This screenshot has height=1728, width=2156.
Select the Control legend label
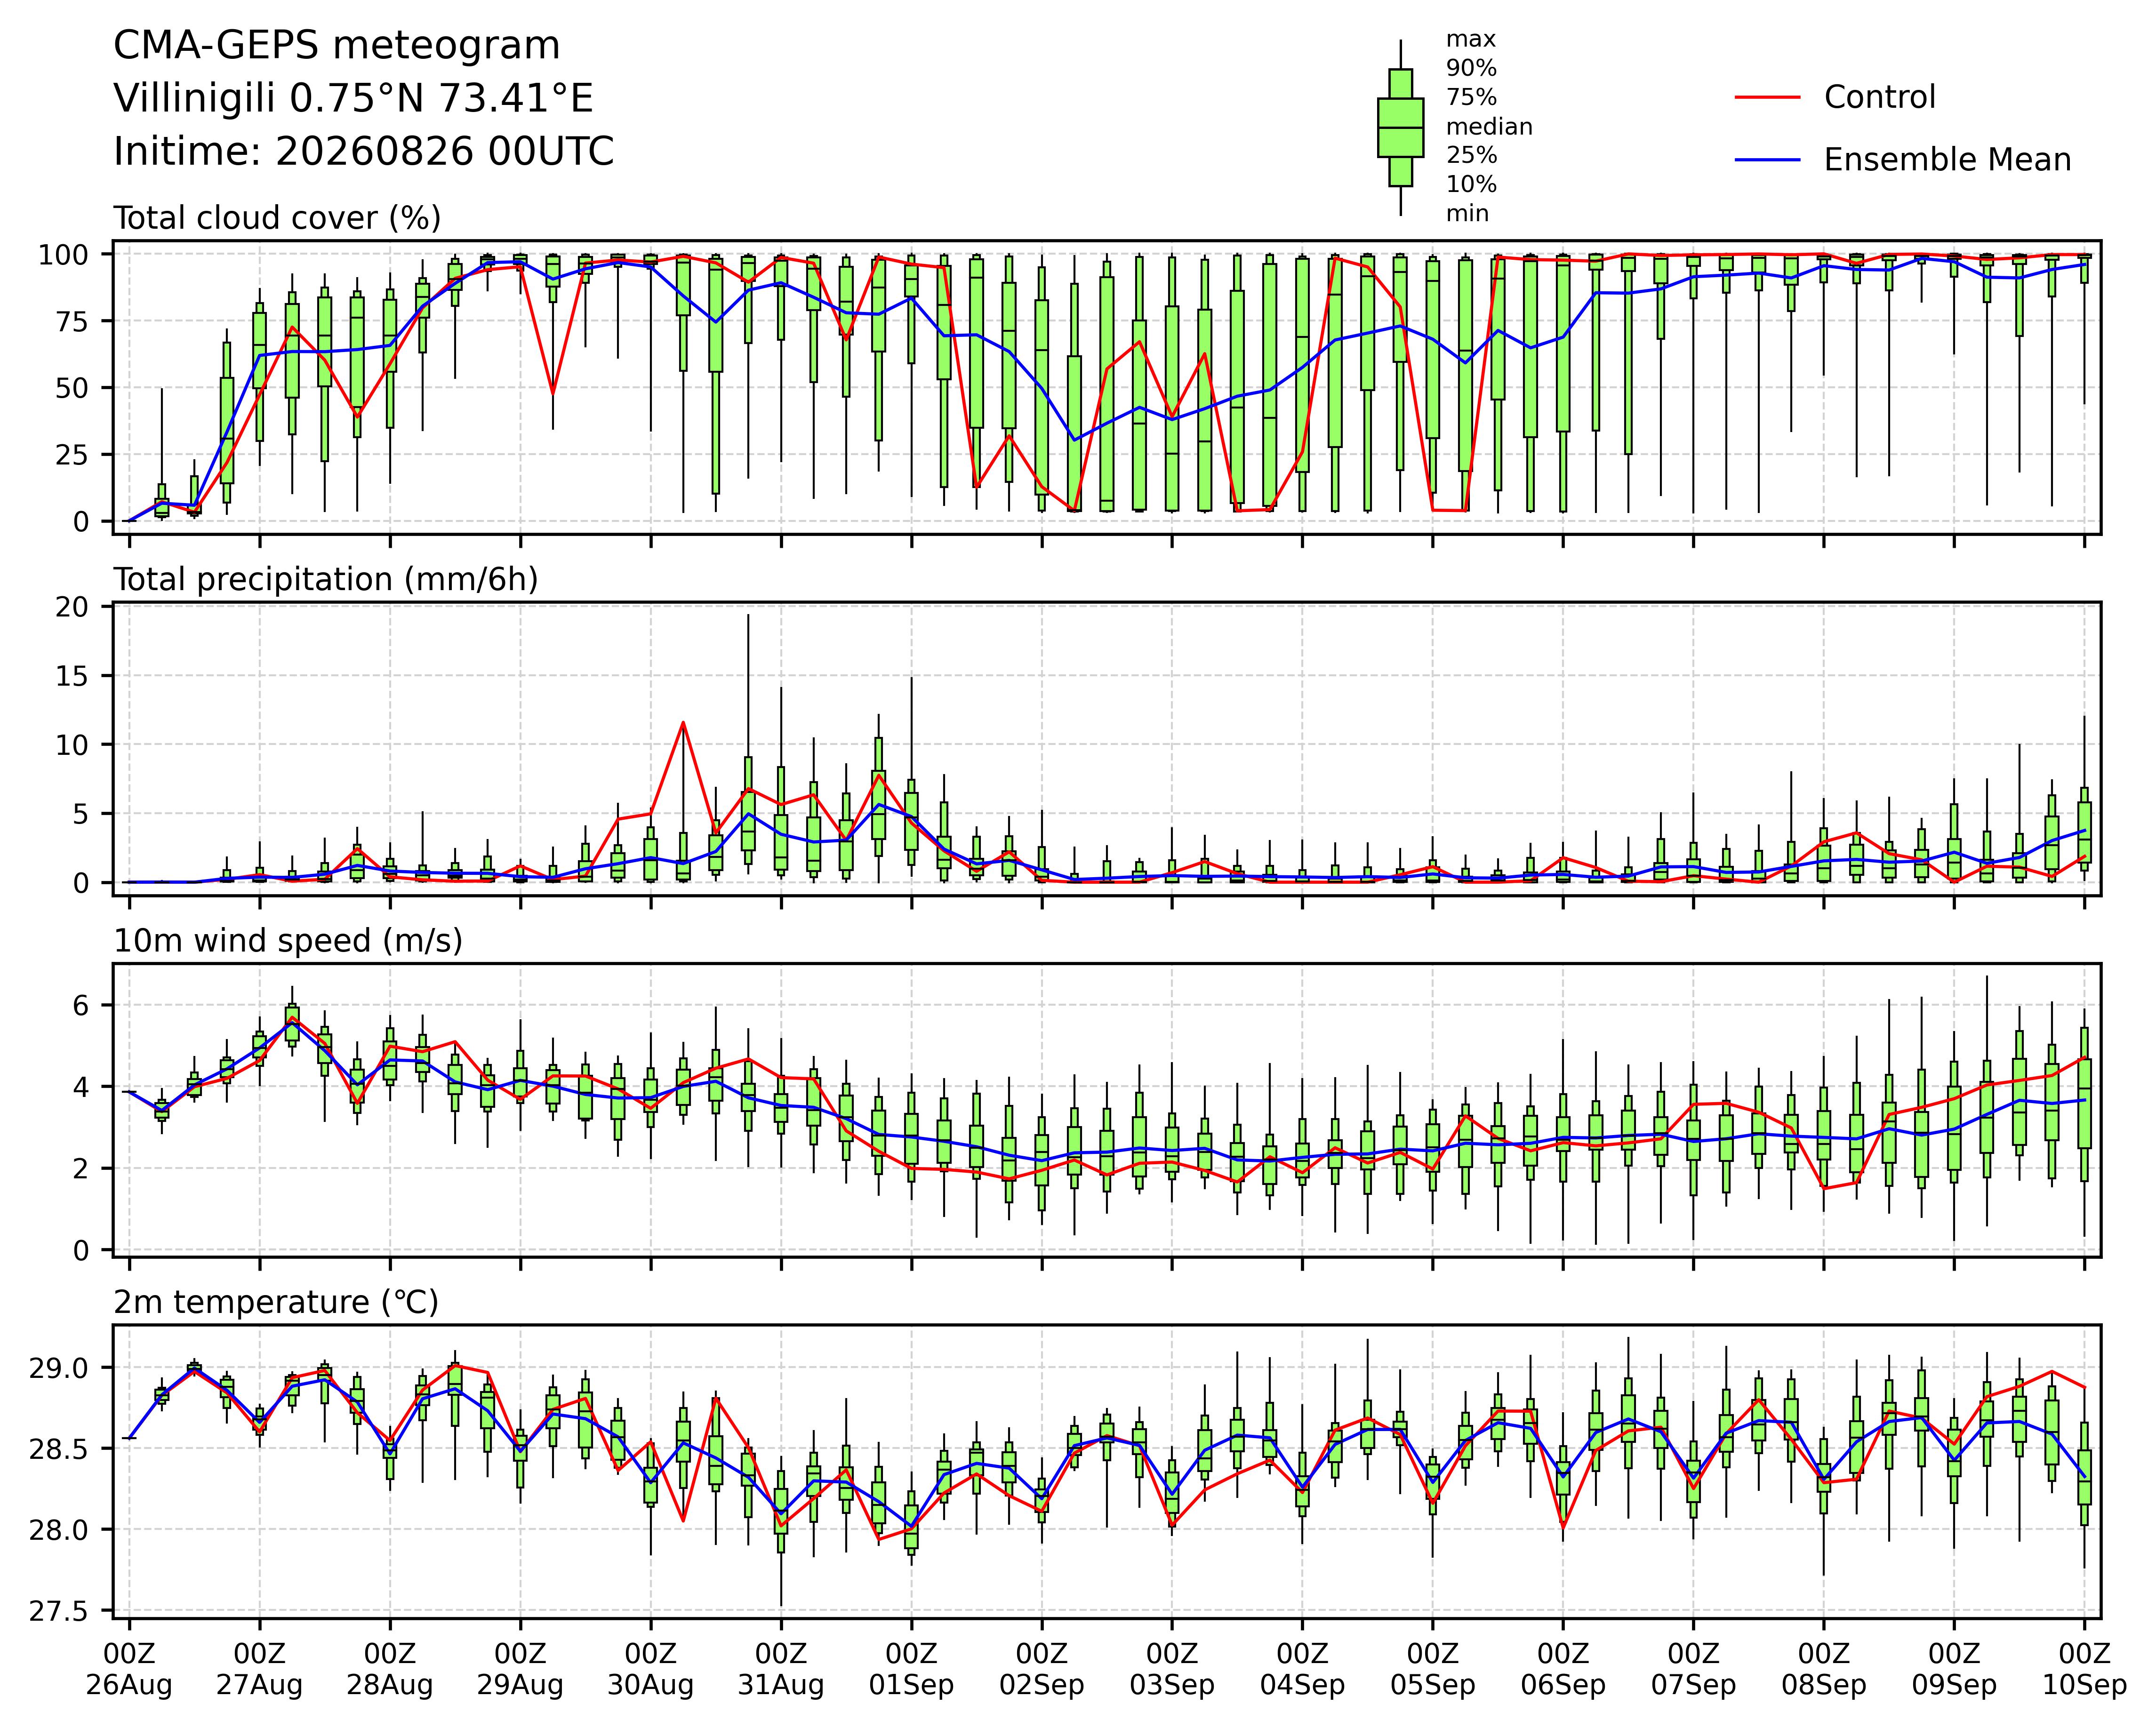pos(1879,97)
